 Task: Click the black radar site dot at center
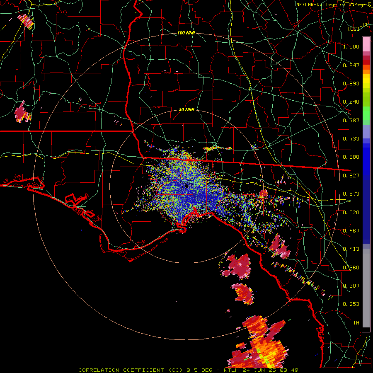pyautogui.click(x=186, y=186)
